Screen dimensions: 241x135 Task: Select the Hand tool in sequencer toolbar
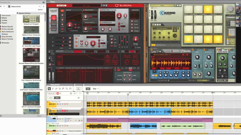tap(70, 89)
